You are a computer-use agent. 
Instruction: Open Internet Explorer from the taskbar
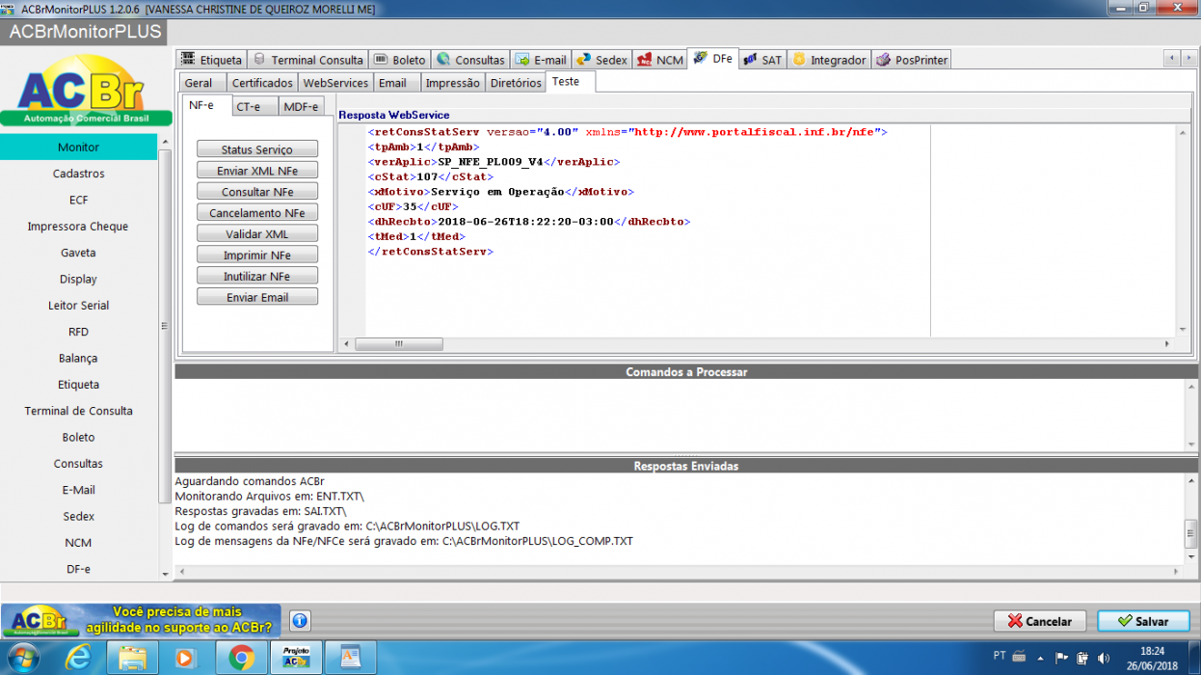(x=79, y=658)
